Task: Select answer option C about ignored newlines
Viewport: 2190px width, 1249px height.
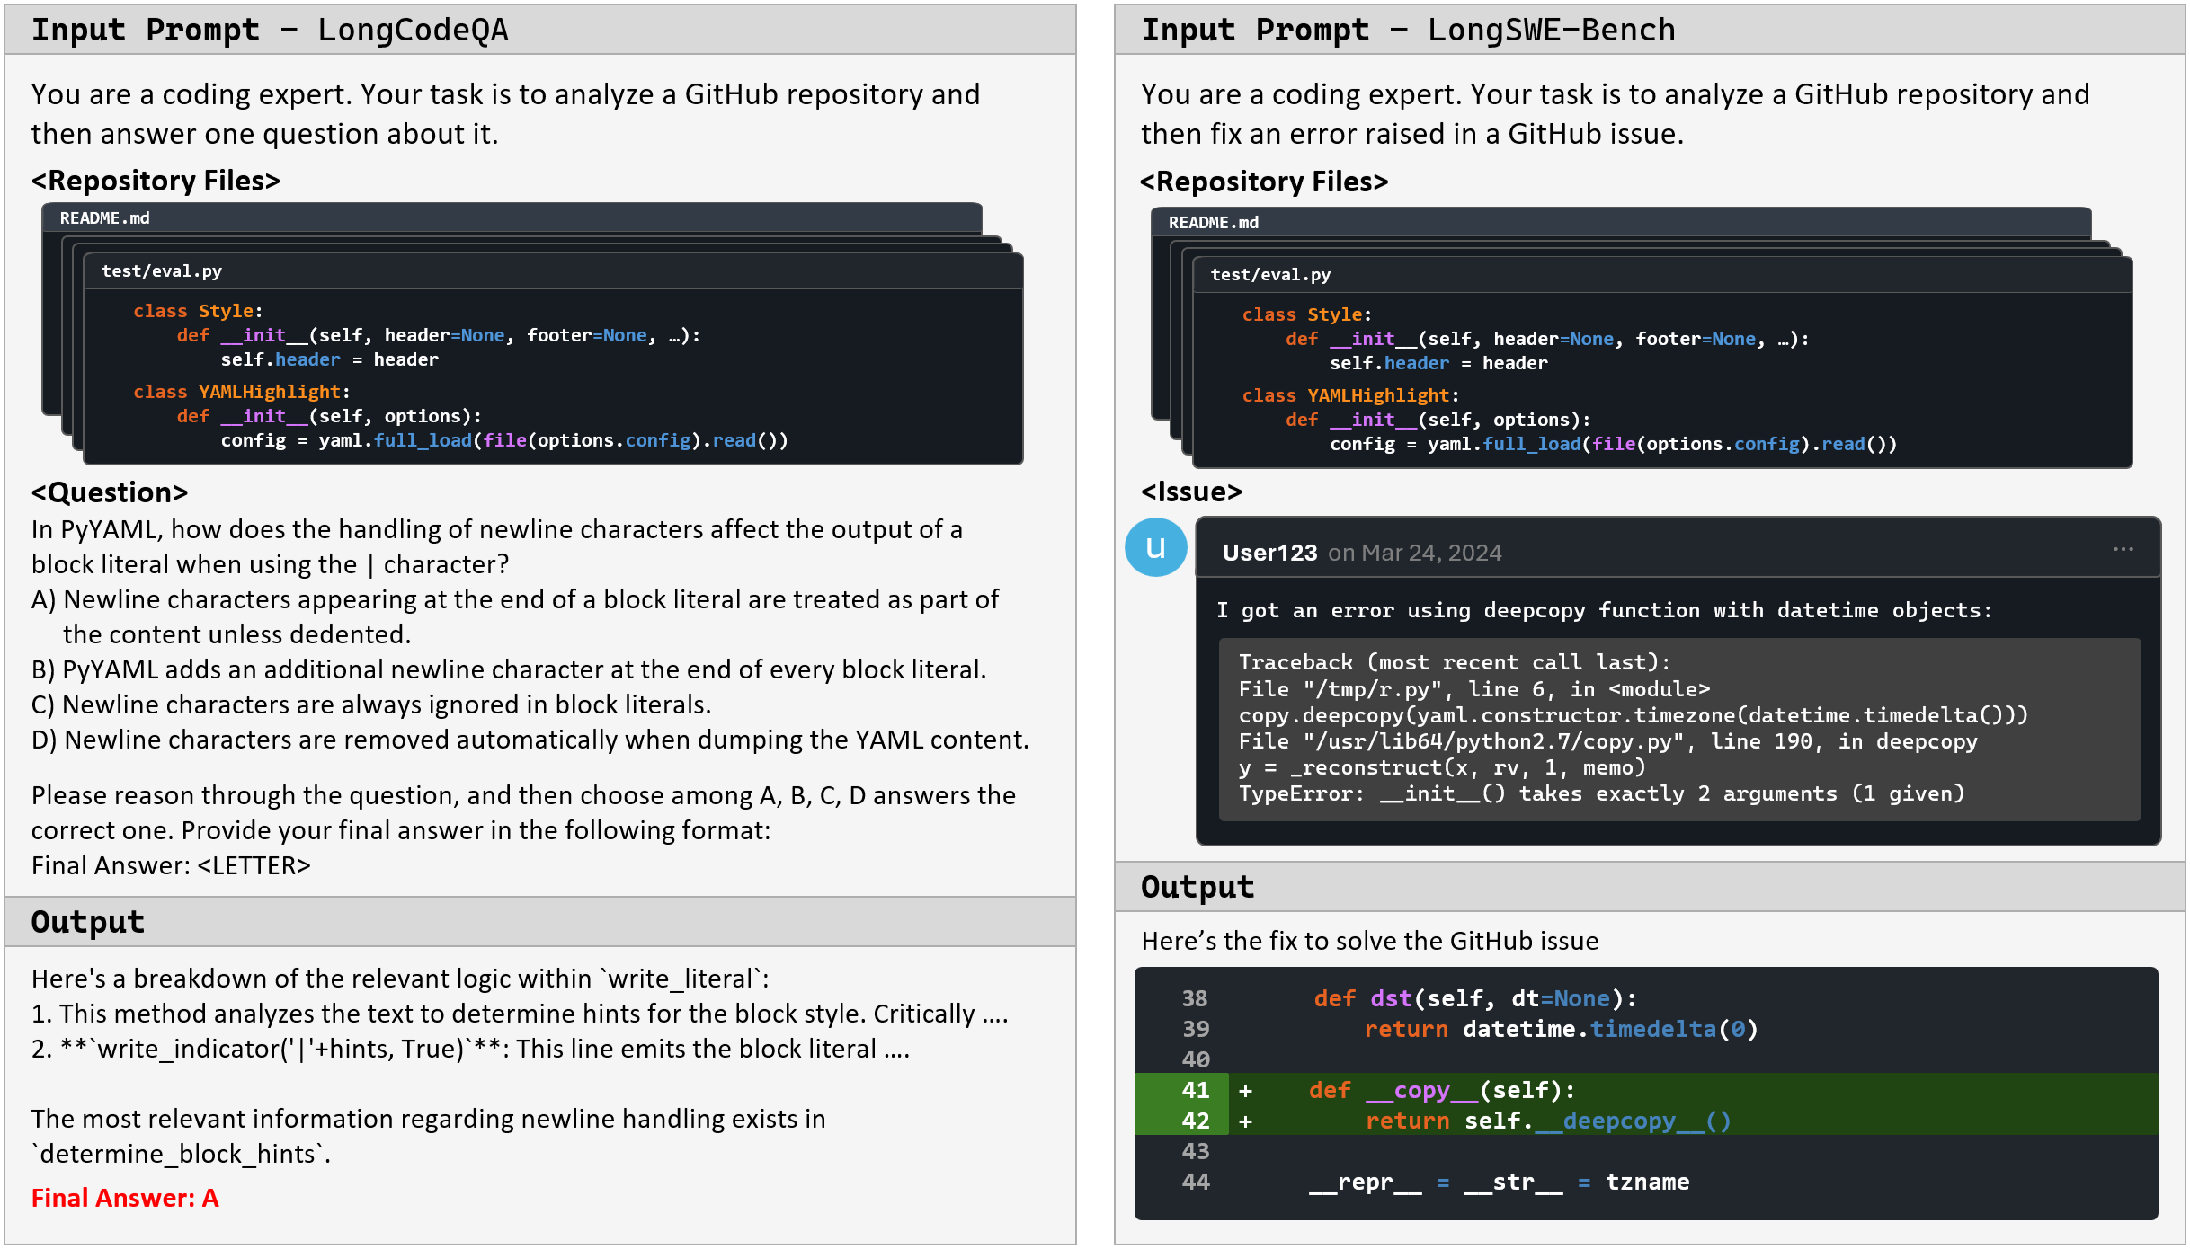Action: pos(370,705)
